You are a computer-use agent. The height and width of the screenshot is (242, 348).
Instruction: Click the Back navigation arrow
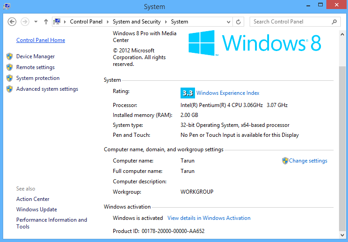point(12,22)
